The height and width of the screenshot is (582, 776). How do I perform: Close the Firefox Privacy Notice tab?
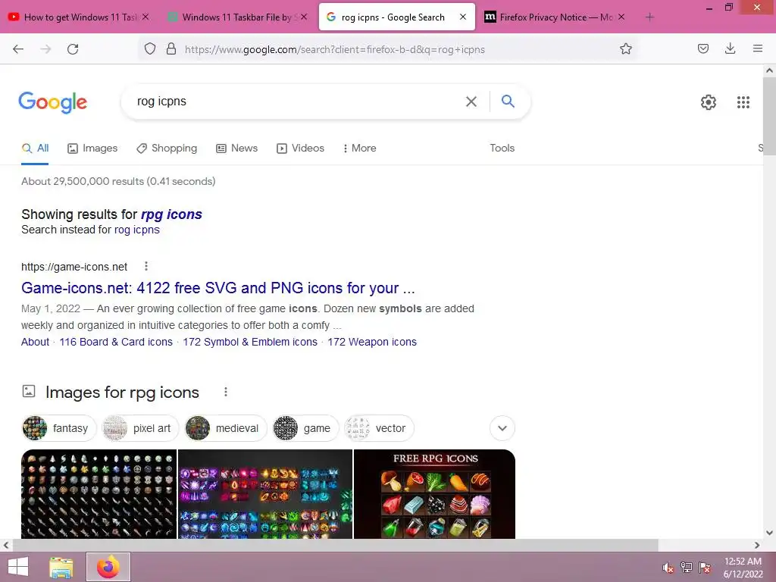621,17
